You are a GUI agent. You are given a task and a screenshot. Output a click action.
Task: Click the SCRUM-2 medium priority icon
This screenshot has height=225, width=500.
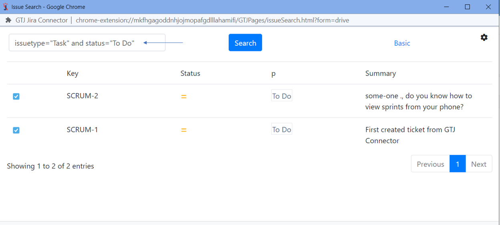point(183,97)
